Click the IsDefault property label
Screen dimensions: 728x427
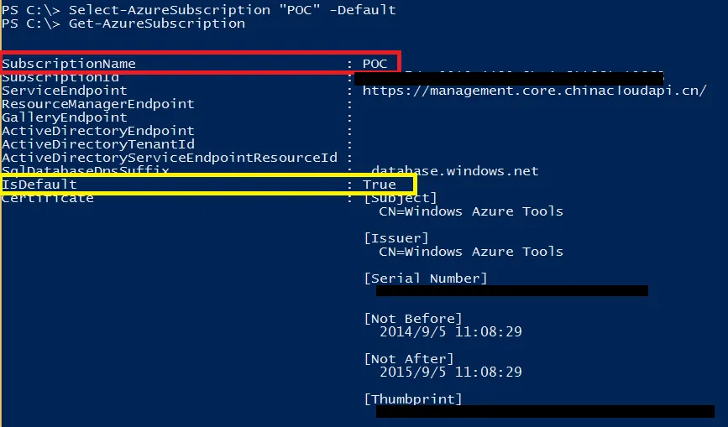[x=39, y=185]
